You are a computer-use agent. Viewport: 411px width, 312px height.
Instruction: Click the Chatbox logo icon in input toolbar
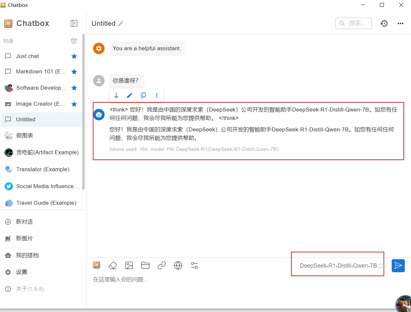96,265
